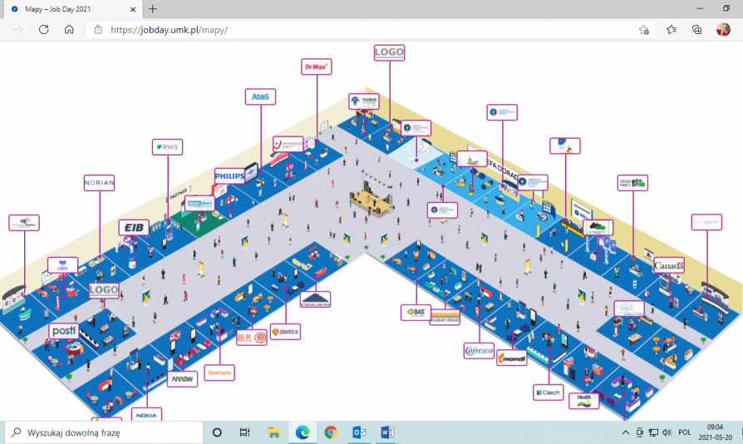Click the Canada booth label
743x444 pixels.
(668, 266)
